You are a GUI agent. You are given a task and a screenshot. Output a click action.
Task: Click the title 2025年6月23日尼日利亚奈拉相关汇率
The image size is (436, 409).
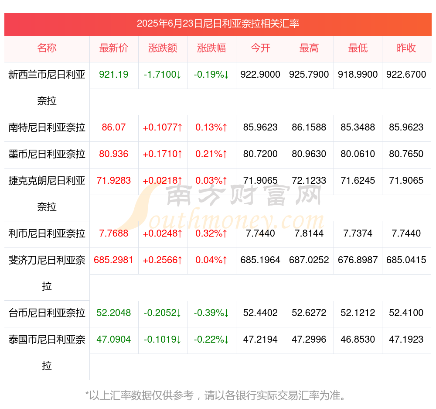(x=218, y=24)
